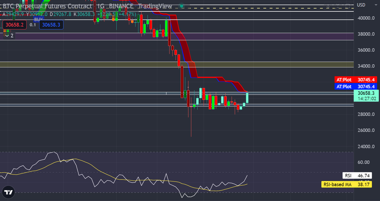
Task: Click the 40000.0 price axis label
Action: (x=366, y=18)
